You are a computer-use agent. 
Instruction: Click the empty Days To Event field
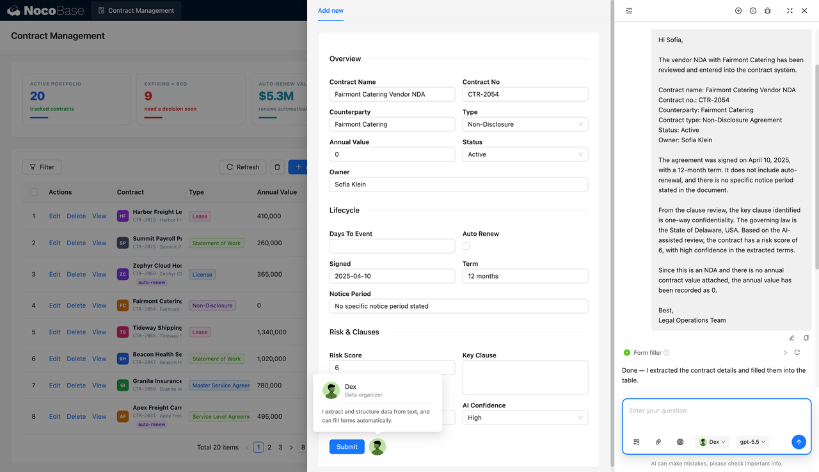(x=392, y=246)
